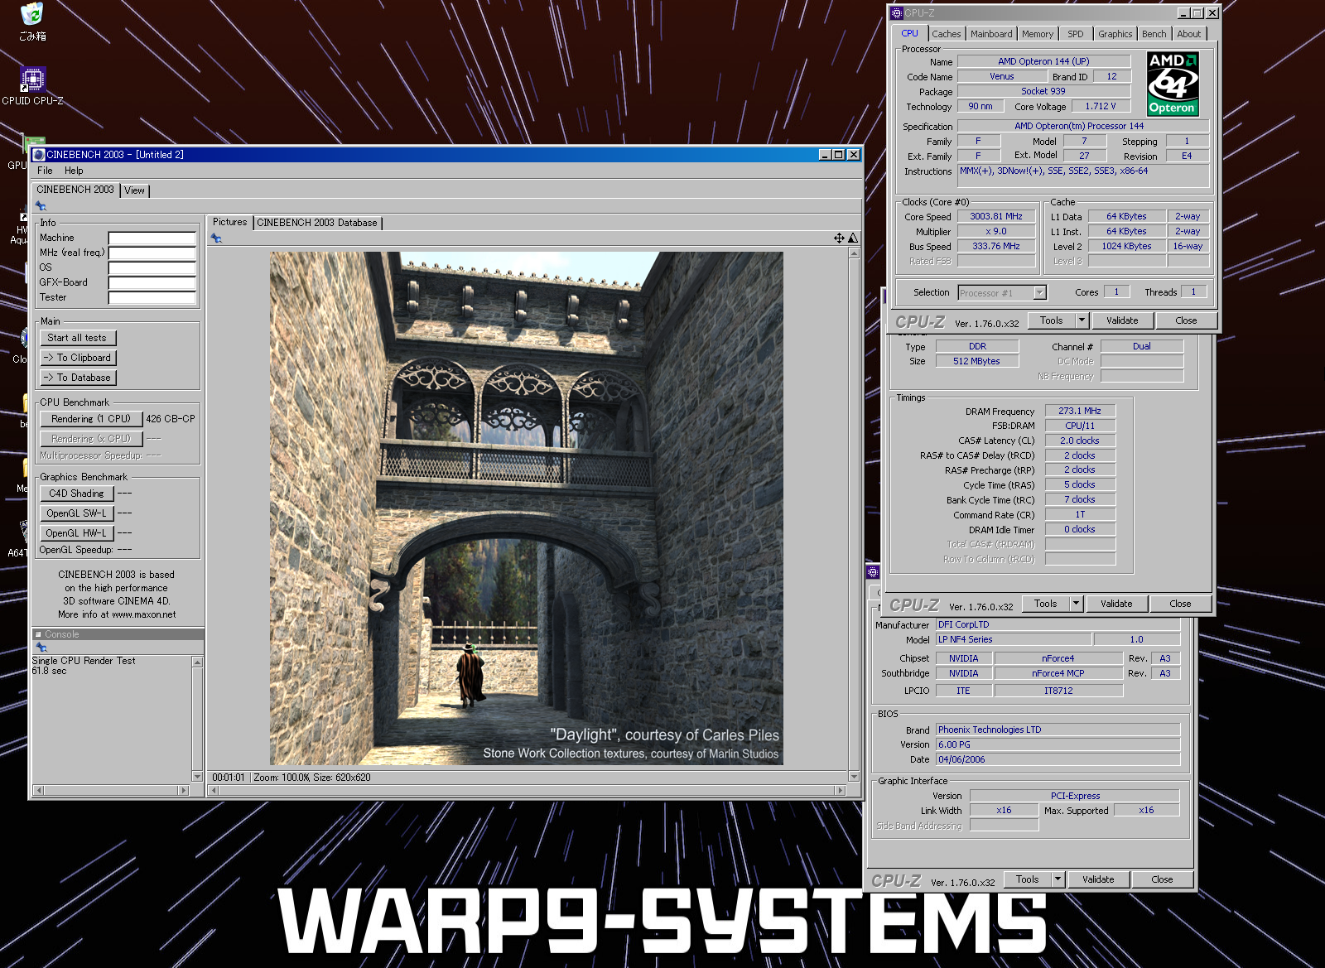Image resolution: width=1325 pixels, height=968 pixels.
Task: Switch to the Mainboard tab in CPU-Z
Action: point(991,34)
